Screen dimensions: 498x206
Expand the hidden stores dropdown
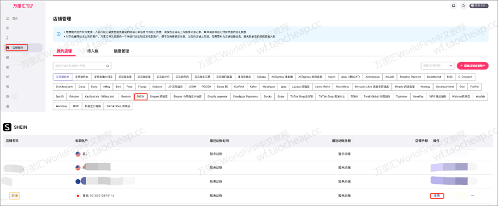438,66
